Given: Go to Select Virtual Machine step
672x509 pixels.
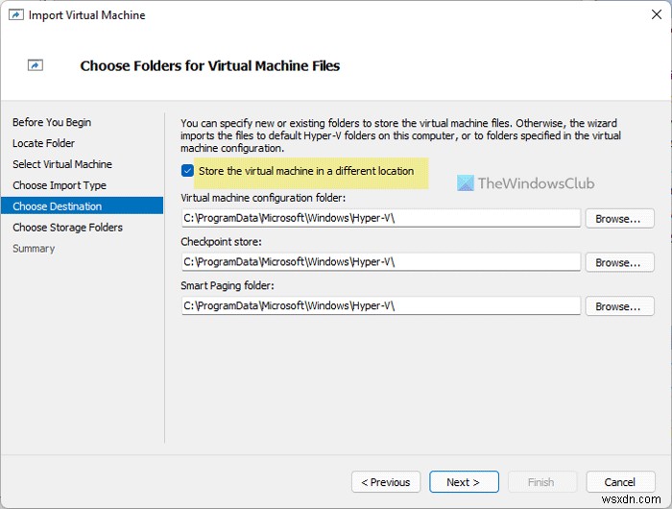Looking at the screenshot, I should pos(62,164).
